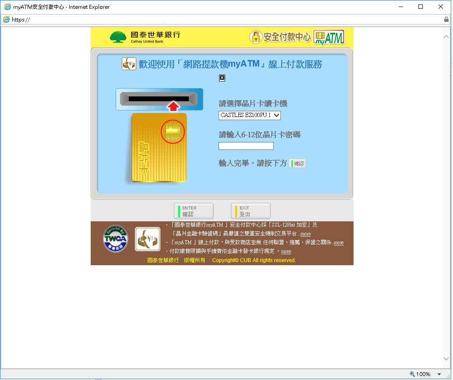Click the 請選擇晶片卡讀卡機 label

click(x=253, y=103)
